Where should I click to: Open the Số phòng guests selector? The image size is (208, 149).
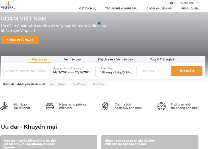click(x=117, y=71)
